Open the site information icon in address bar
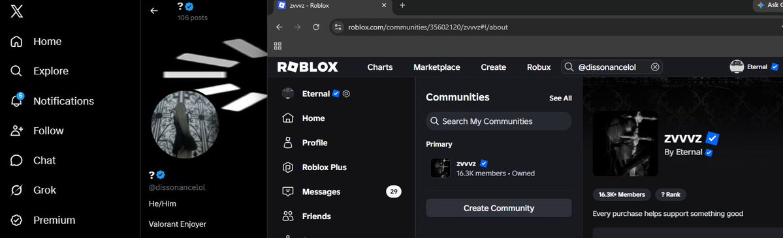The image size is (783, 238). pyautogui.click(x=338, y=27)
